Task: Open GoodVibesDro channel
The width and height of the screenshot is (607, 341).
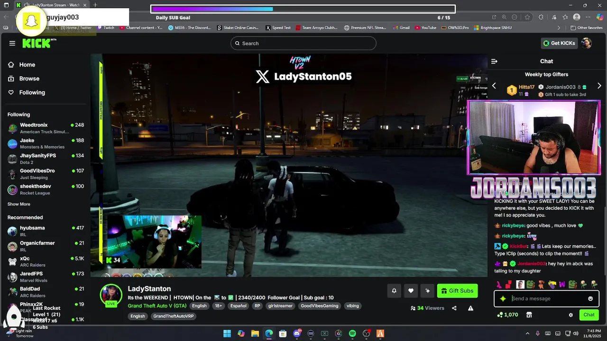Action: 46,174
